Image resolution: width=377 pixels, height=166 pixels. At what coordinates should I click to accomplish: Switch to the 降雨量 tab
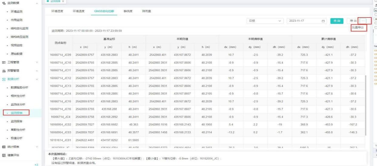147,11
